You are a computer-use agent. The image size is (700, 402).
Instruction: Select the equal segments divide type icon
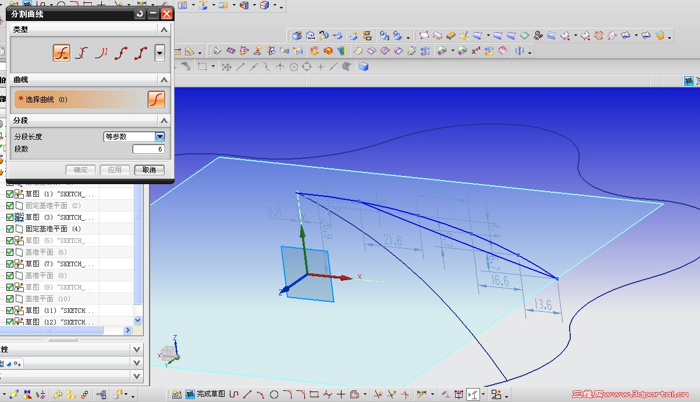(x=62, y=53)
